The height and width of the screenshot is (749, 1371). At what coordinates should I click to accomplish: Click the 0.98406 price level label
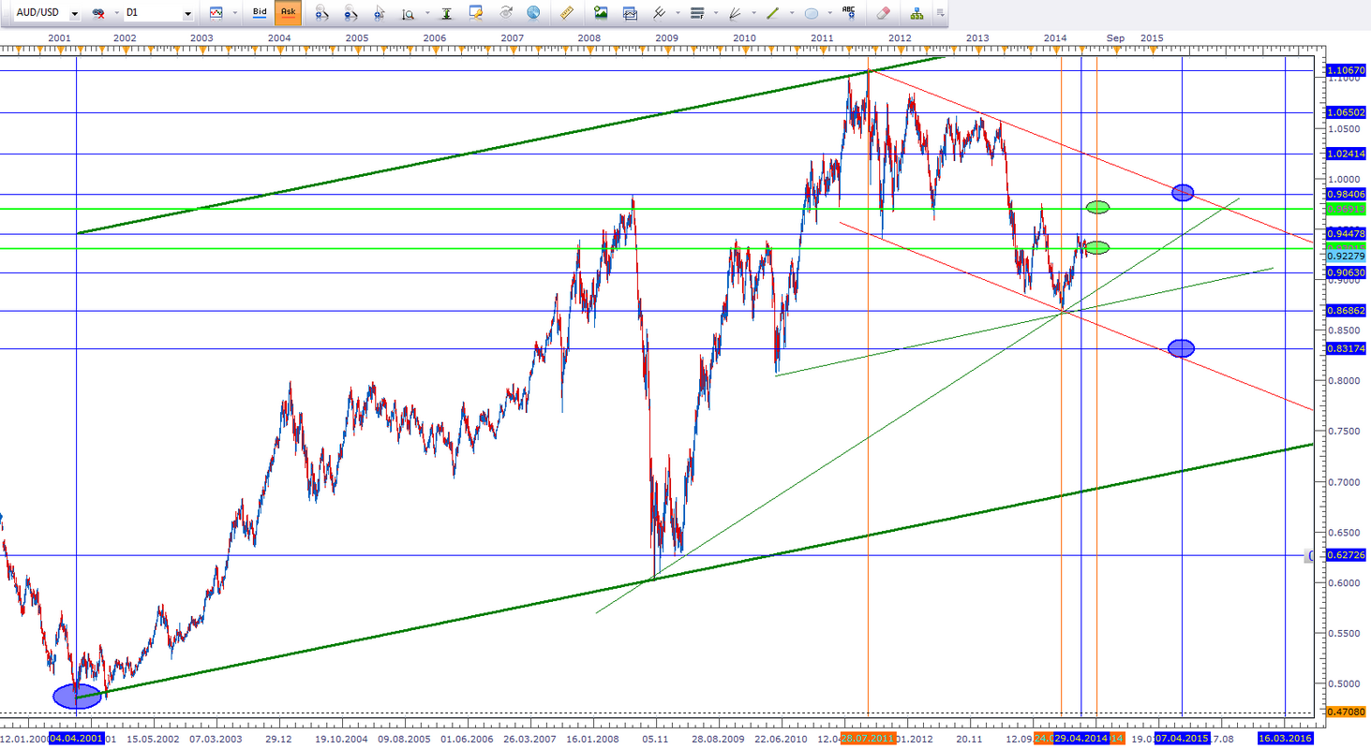1347,194
